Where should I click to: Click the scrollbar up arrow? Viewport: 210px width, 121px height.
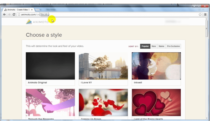click(207, 19)
